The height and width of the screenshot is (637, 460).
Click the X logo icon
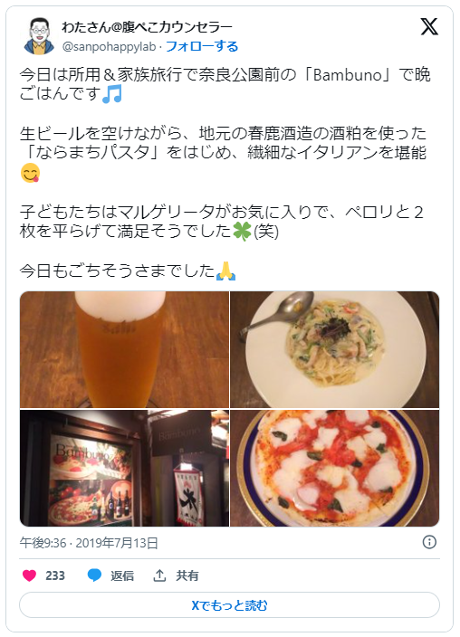tap(429, 27)
